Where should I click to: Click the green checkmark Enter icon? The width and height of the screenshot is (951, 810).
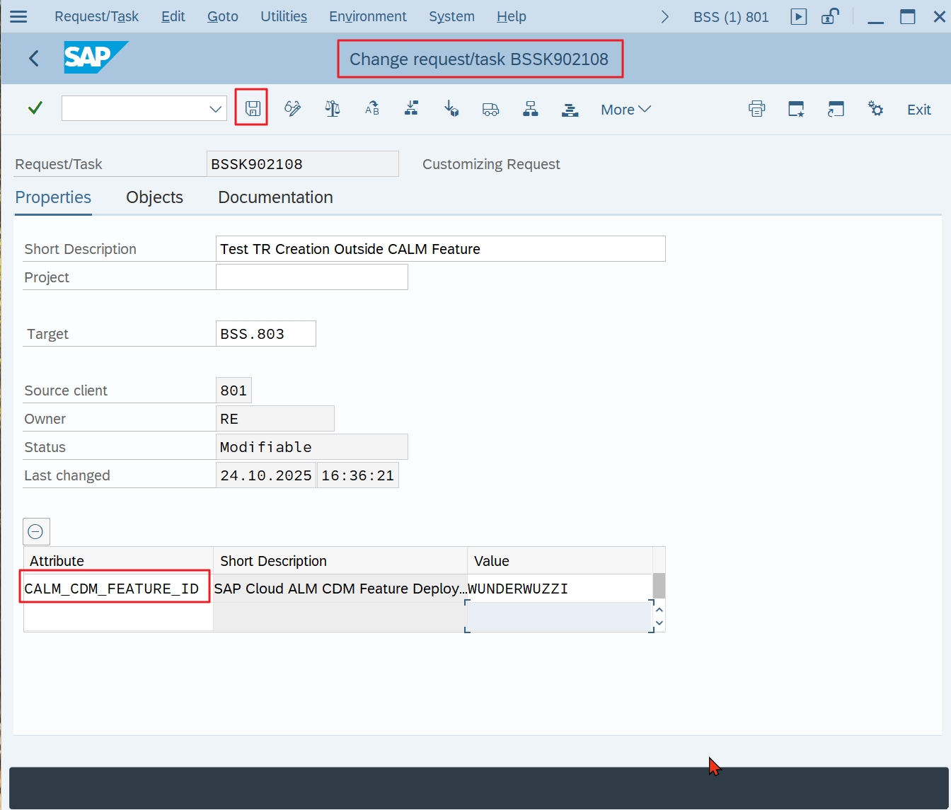(35, 108)
